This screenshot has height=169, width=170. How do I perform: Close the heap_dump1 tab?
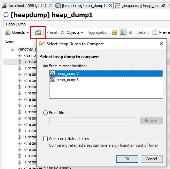coord(110,6)
